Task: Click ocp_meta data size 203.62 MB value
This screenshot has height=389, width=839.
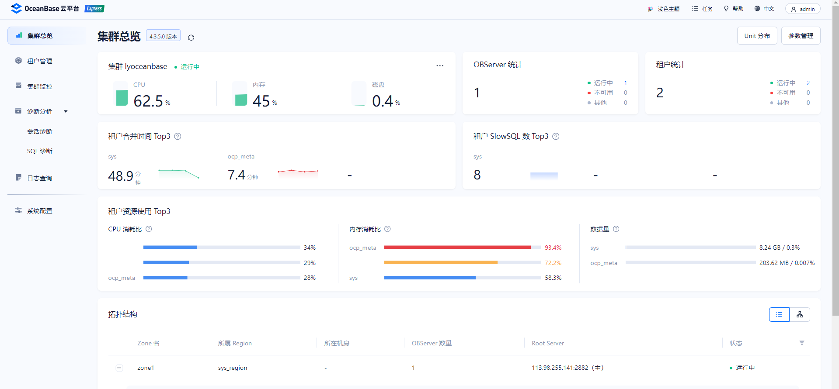Action: [787, 263]
